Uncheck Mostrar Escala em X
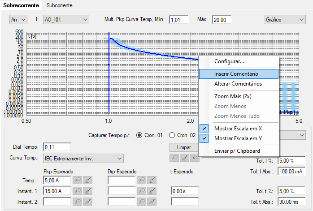This screenshot has width=313, height=211. pos(239,129)
